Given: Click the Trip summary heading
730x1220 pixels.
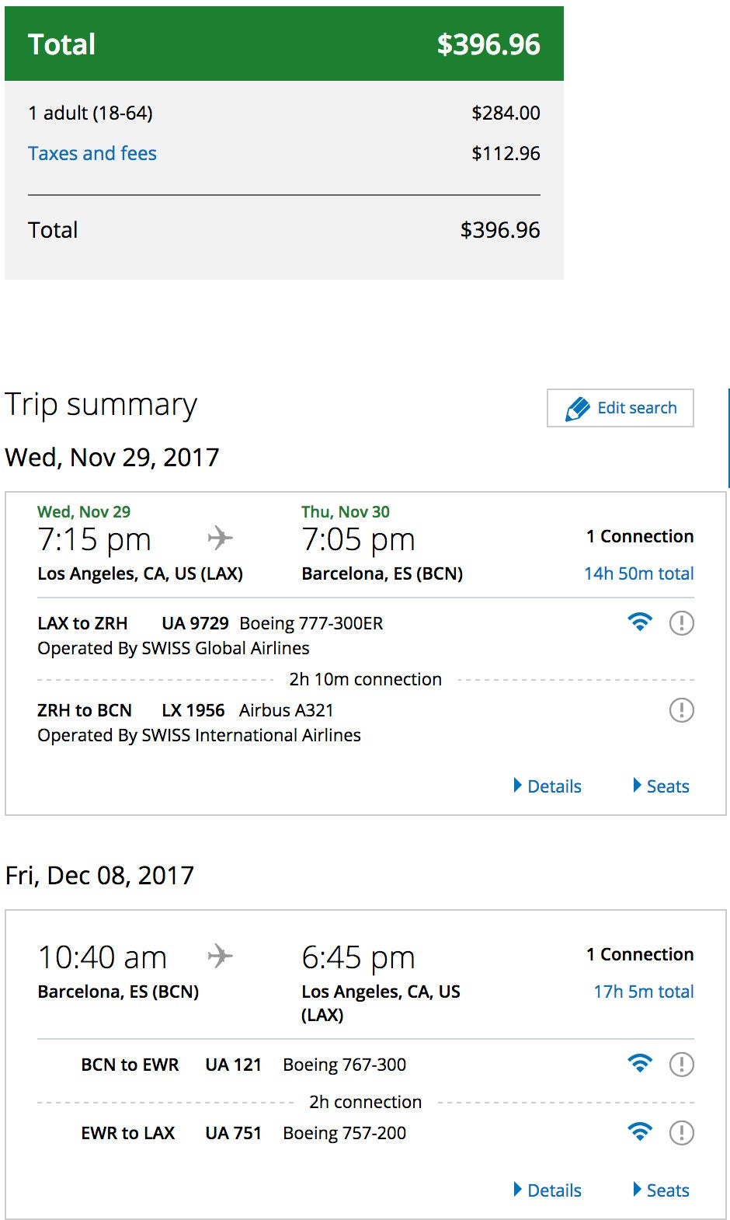Looking at the screenshot, I should pos(101,405).
